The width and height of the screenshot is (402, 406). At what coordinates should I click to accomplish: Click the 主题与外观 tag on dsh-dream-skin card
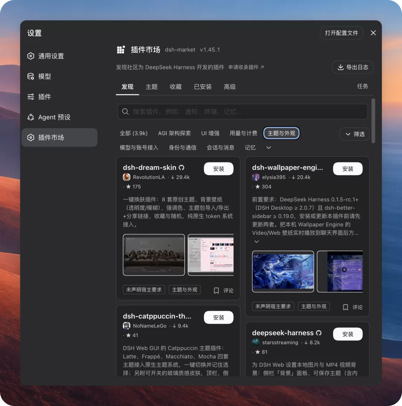185,290
